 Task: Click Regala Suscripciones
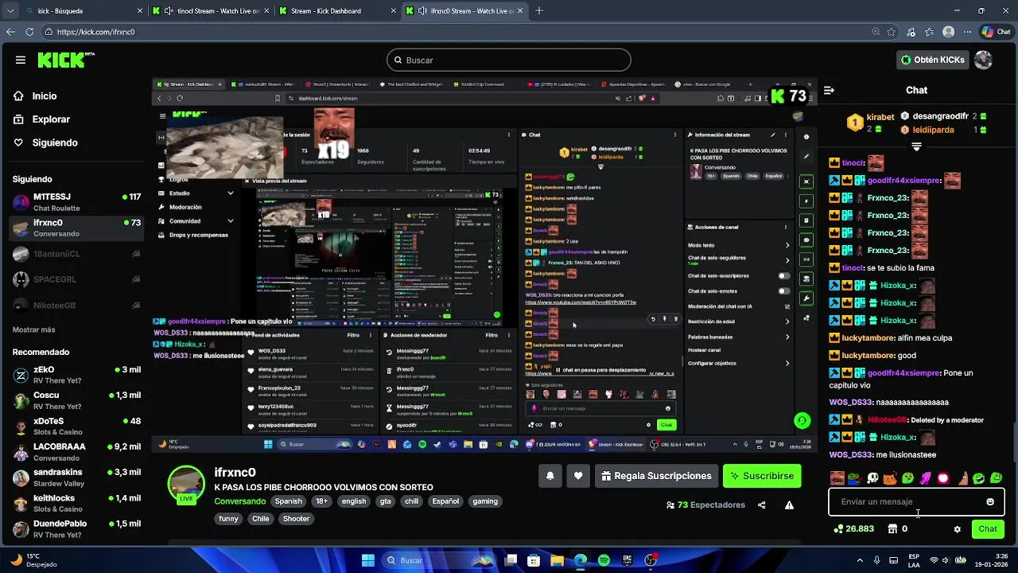[x=656, y=476]
